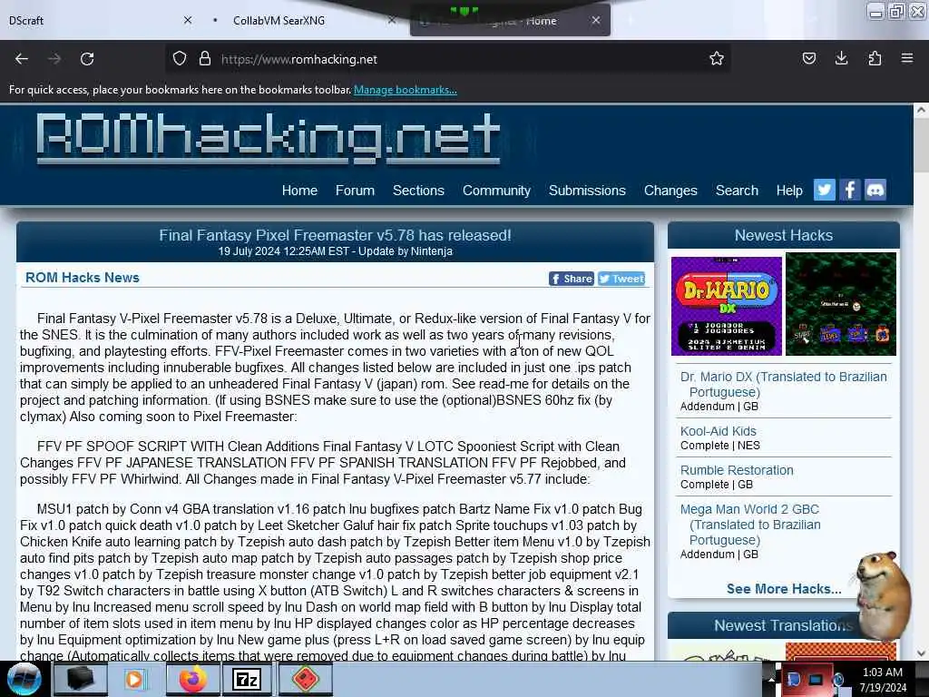The width and height of the screenshot is (929, 697).
Task: Open the Final Fantasy Pixel Freemaster headline
Action: click(x=335, y=235)
